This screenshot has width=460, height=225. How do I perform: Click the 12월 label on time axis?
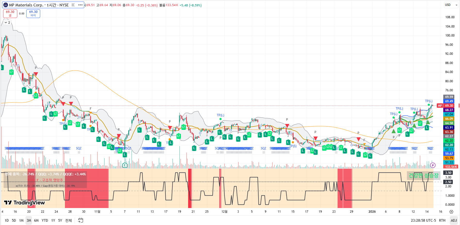tap(224, 212)
